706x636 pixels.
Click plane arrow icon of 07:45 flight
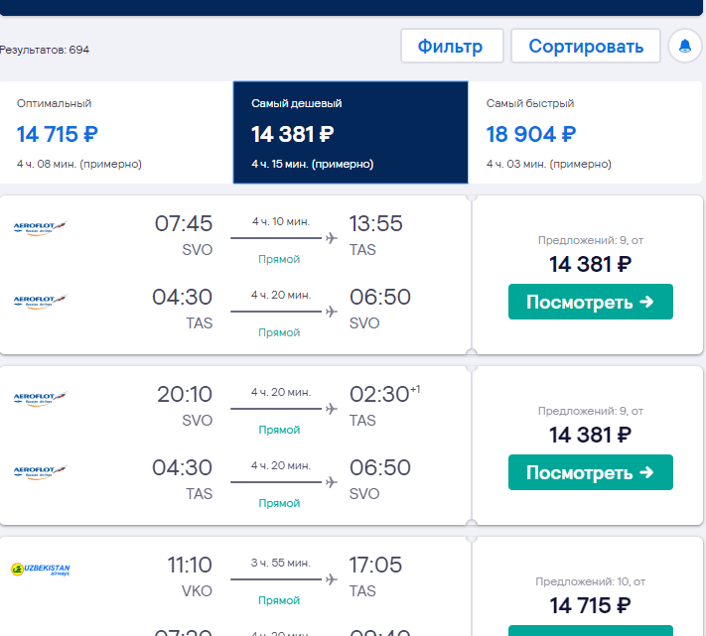[x=331, y=238]
